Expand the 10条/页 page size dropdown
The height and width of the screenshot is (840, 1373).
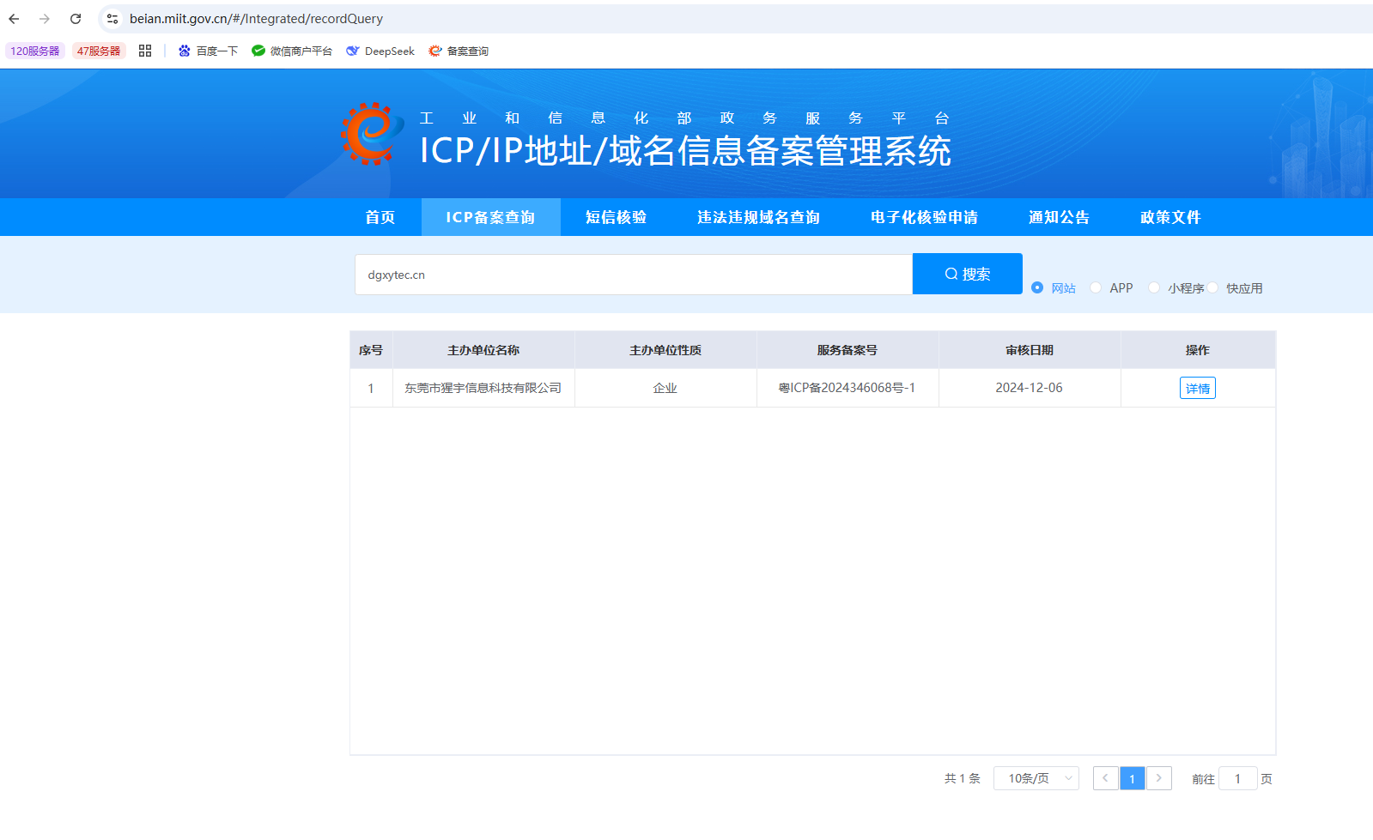(x=1036, y=778)
